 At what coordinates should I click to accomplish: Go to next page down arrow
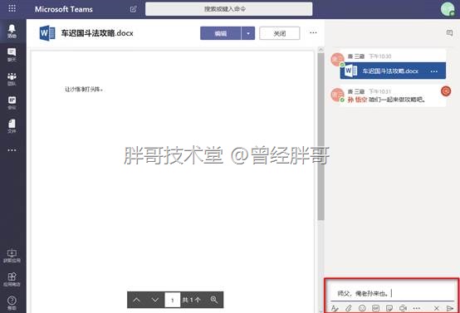tap(155, 300)
